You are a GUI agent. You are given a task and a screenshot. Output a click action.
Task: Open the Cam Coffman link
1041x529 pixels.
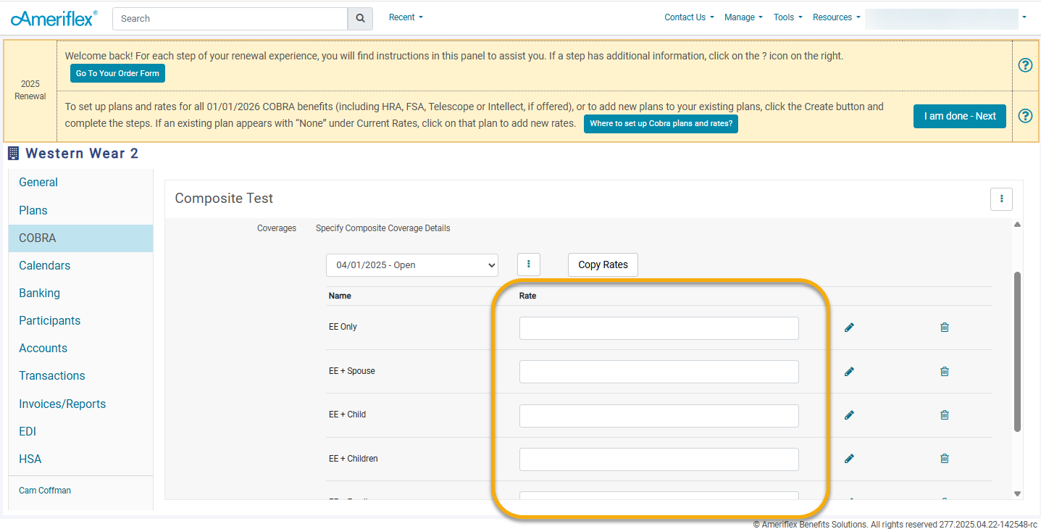coord(45,491)
